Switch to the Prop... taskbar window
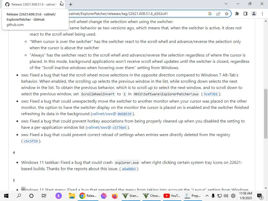The height and width of the screenshot is (201, 268). pos(193,196)
